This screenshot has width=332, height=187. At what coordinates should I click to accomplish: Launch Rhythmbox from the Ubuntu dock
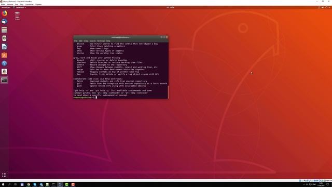point(4,38)
